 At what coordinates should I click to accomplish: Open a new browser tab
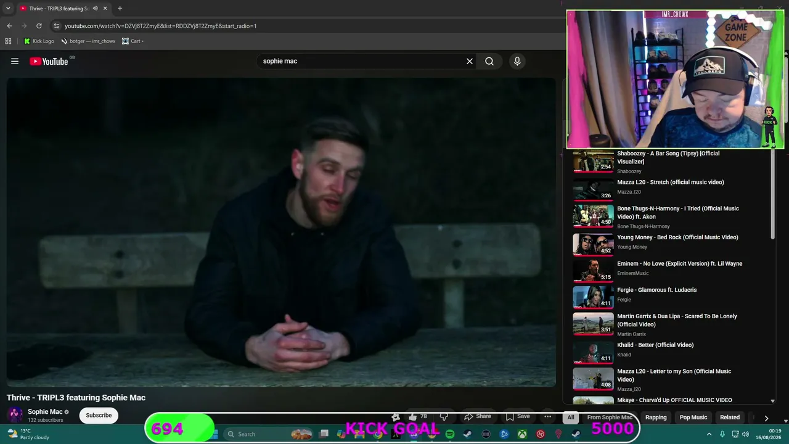click(120, 9)
